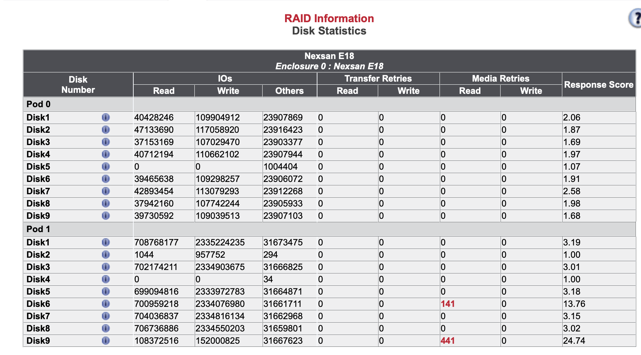Select others value 34 in Pod 1 Disk4
641x355 pixels.
click(268, 279)
